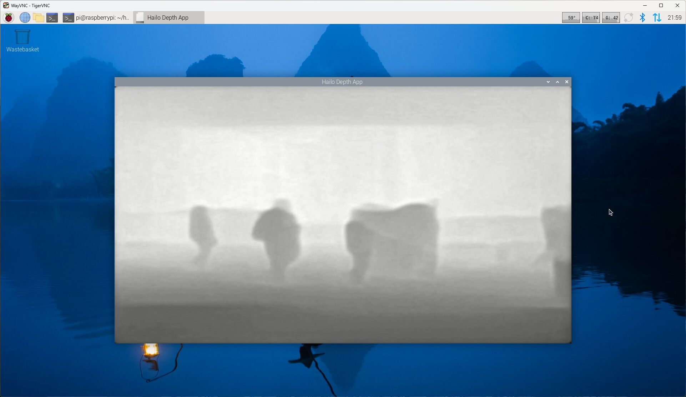
Task: Iconify Hailo Depth App with down chevron
Action: pos(548,82)
